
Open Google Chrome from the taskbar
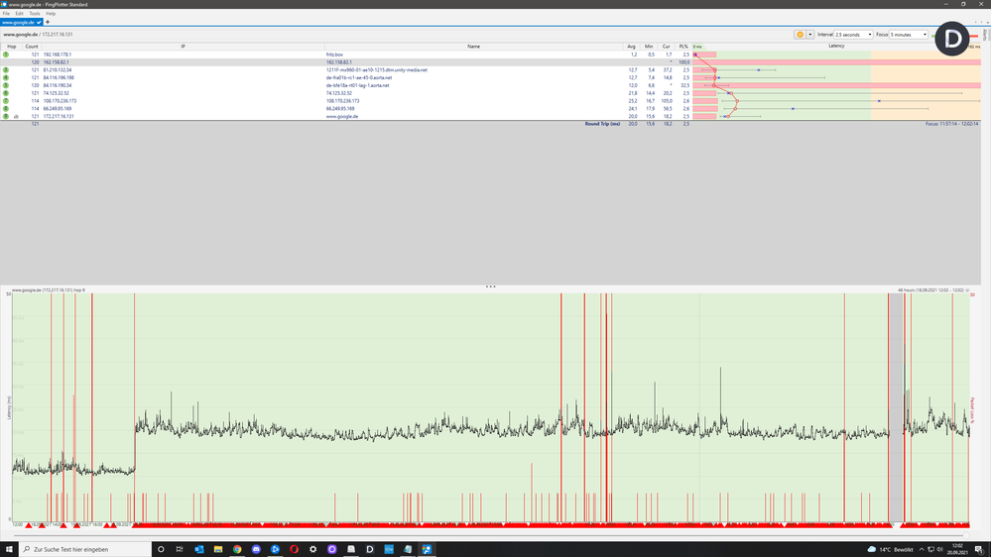point(236,549)
